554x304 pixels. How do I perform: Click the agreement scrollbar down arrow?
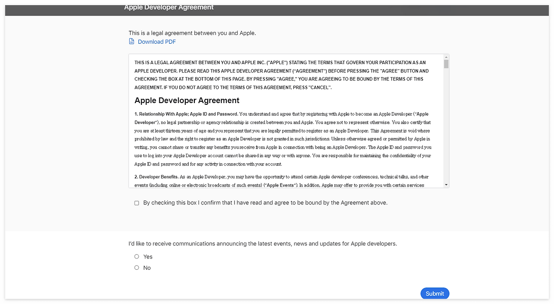(x=446, y=185)
